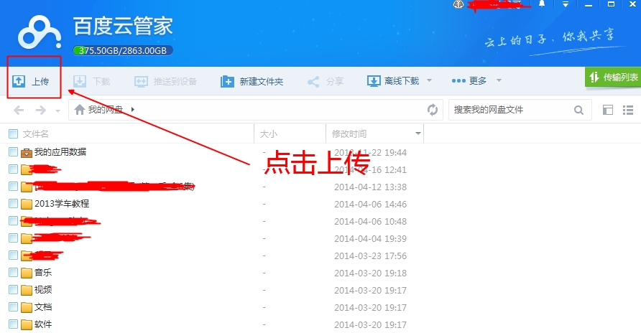Expand the breadcrumb arrow after 我的网盘
This screenshot has height=333, width=641.
133,109
